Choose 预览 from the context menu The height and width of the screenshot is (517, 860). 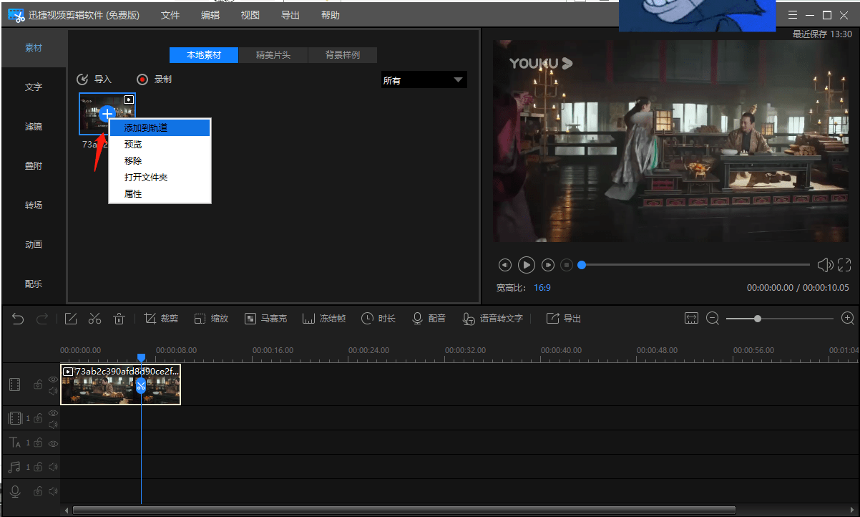(x=160, y=144)
